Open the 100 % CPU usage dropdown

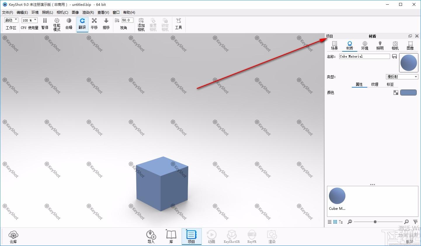pyautogui.click(x=30, y=20)
